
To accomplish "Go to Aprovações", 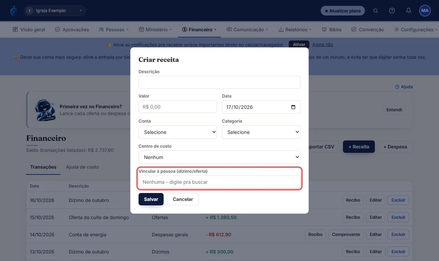I will (72, 30).
